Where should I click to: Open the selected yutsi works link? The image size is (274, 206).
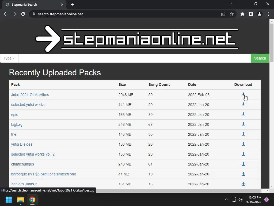click(28, 105)
